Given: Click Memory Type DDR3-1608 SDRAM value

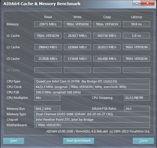Looking at the screenshot, I should [92, 114].
